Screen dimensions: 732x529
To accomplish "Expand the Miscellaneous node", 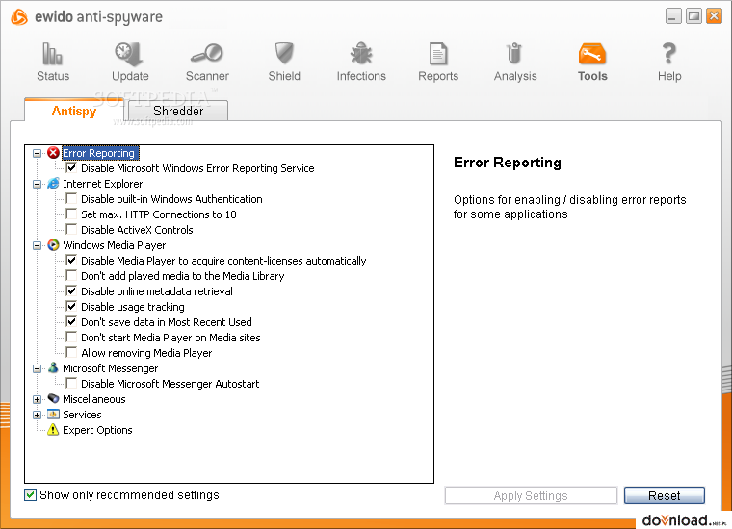I will click(x=37, y=399).
